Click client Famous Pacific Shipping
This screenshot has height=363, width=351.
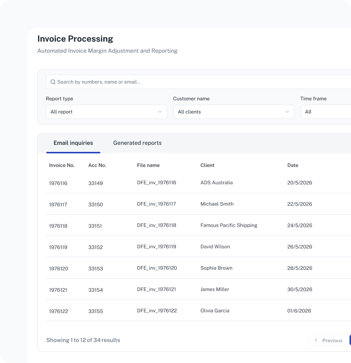[x=229, y=225]
